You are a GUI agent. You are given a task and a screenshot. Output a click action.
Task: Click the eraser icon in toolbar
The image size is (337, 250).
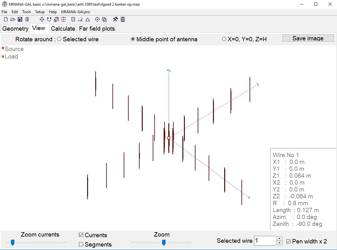[x=80, y=19]
